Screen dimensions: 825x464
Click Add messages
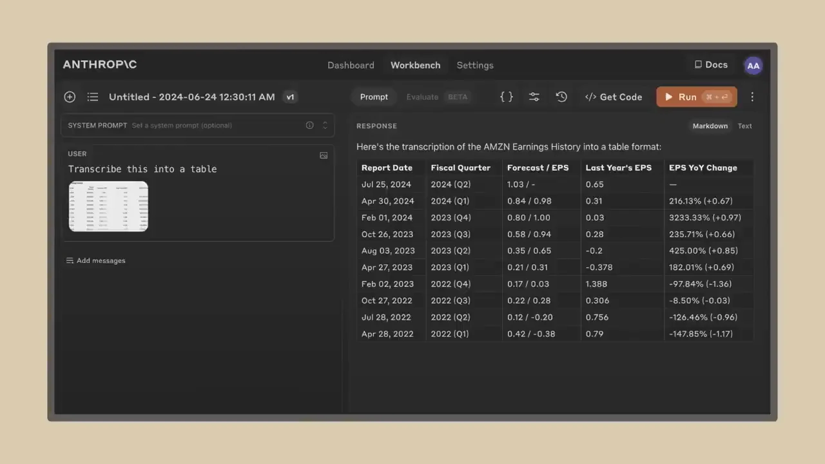coord(95,260)
